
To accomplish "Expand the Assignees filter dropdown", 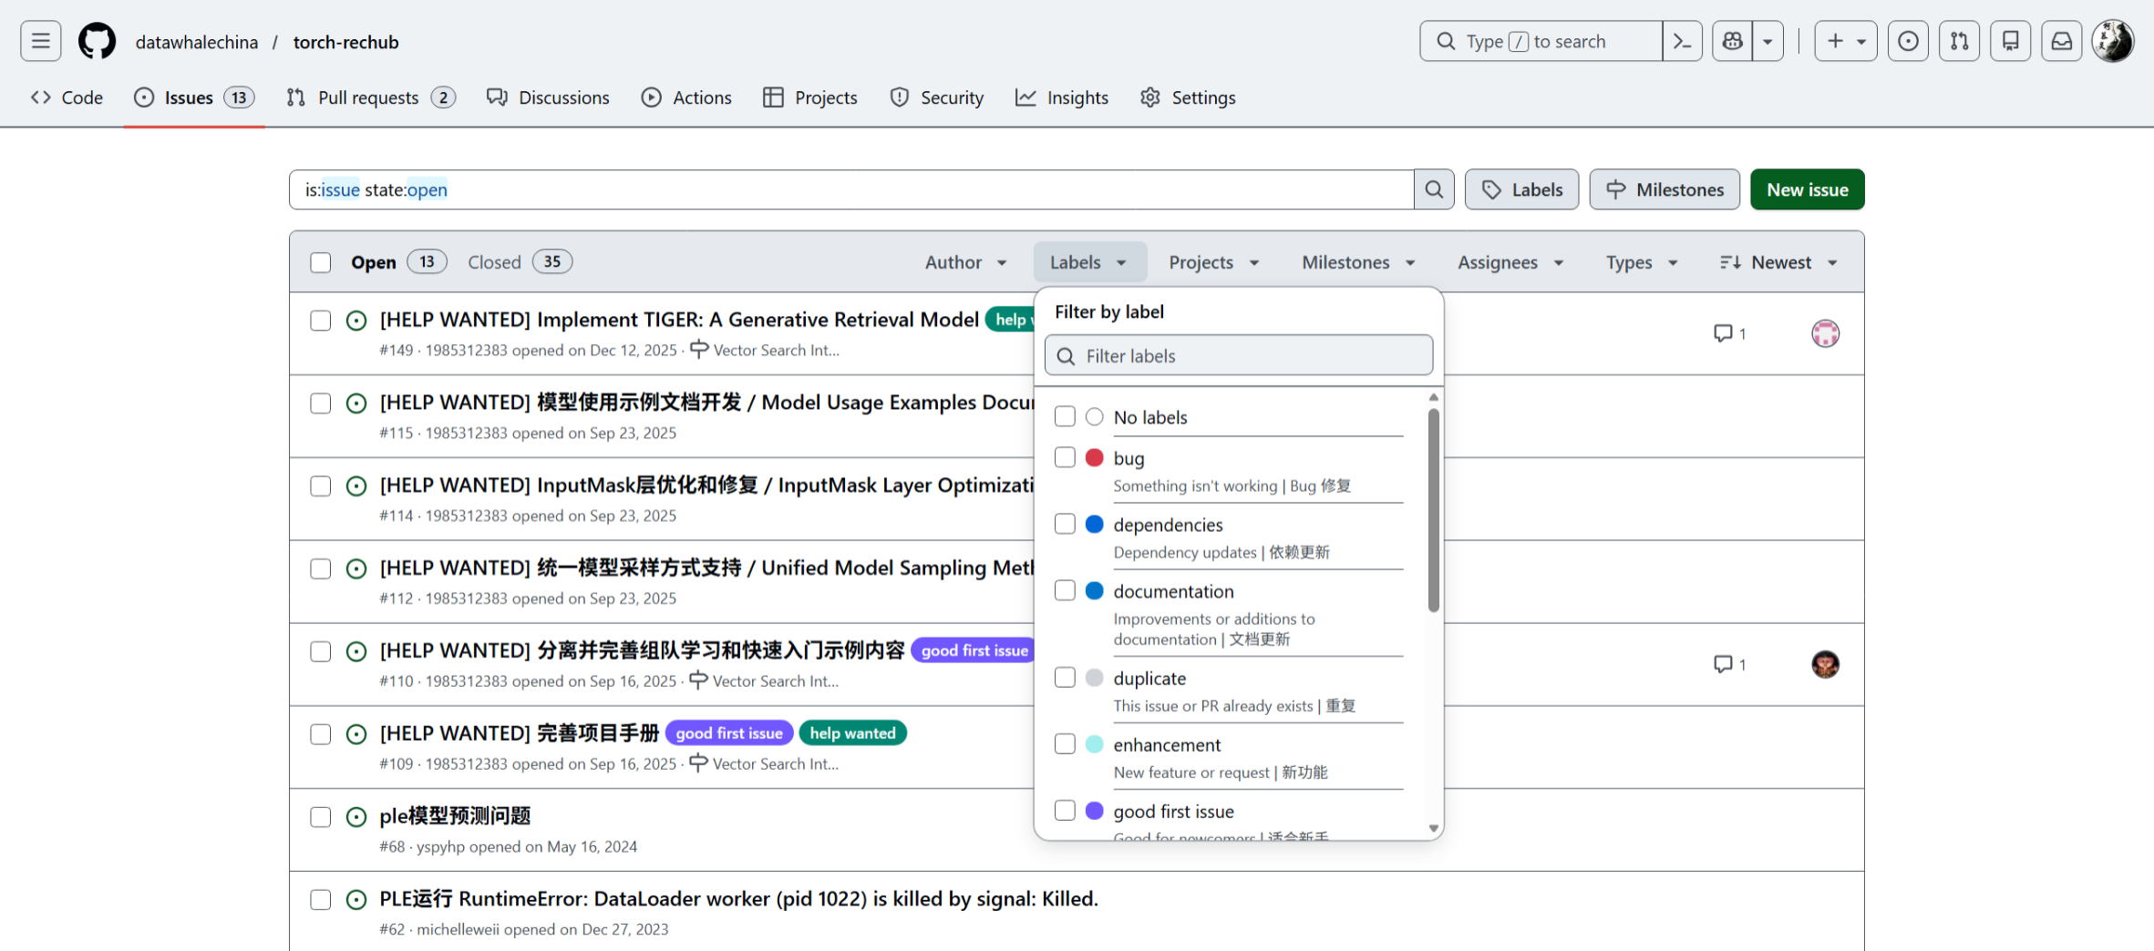I will tap(1510, 262).
